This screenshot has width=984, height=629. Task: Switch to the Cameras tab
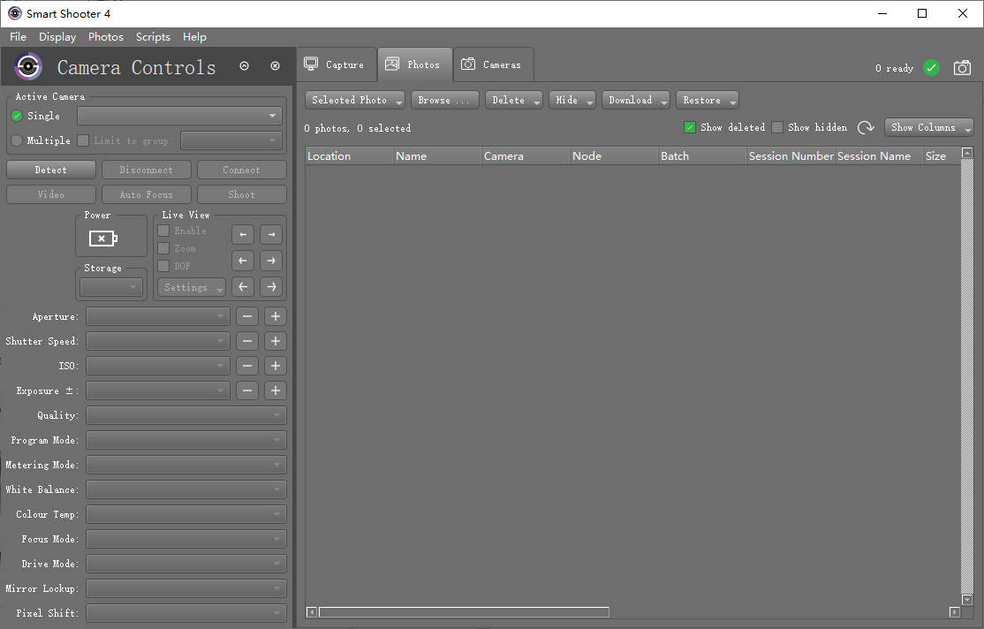coord(493,64)
